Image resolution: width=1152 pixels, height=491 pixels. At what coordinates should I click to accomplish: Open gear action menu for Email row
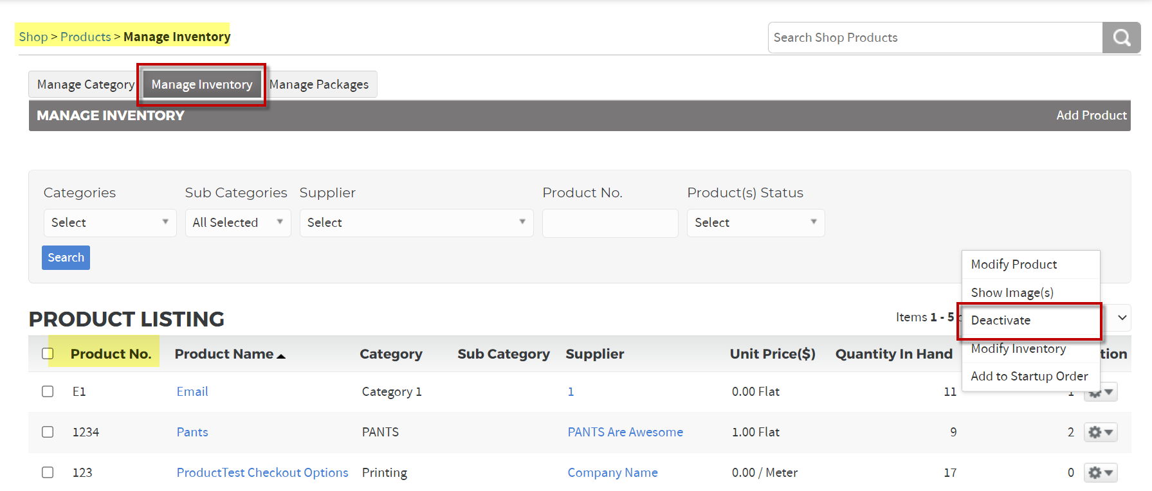pyautogui.click(x=1101, y=392)
